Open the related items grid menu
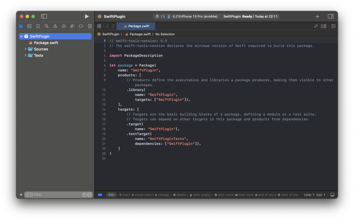The height and width of the screenshot is (220, 354). point(99,26)
